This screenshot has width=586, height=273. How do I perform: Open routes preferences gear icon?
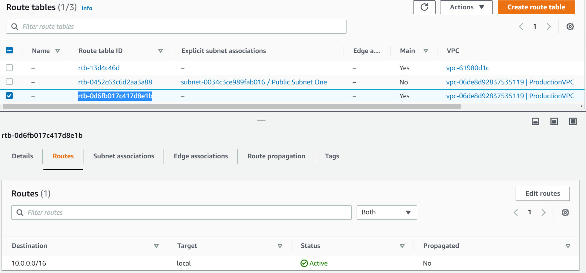pyautogui.click(x=565, y=212)
